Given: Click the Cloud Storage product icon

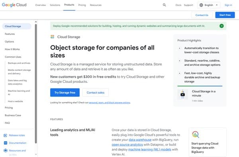Looking at the screenshot, I should click(x=52, y=37).
